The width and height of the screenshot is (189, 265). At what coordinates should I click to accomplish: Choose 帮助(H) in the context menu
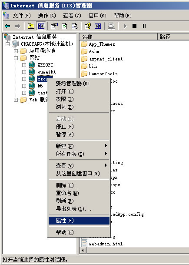click(79, 232)
